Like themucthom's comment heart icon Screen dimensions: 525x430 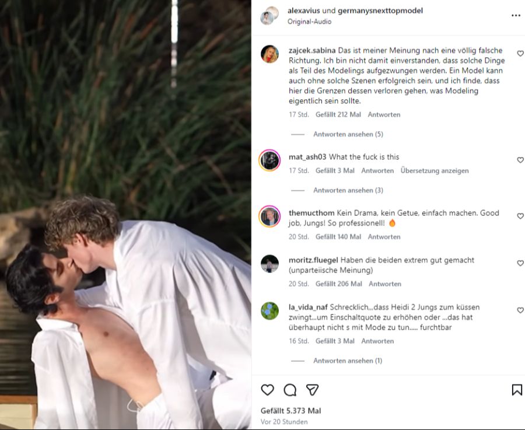coord(520,215)
